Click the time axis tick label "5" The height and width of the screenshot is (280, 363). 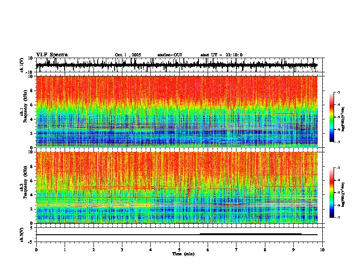pos(179,250)
